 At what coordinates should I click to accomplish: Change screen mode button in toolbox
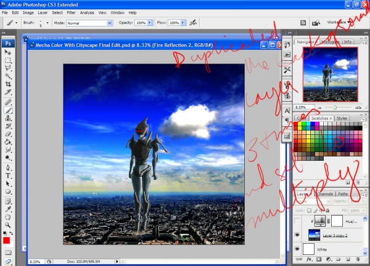[x=8, y=261]
